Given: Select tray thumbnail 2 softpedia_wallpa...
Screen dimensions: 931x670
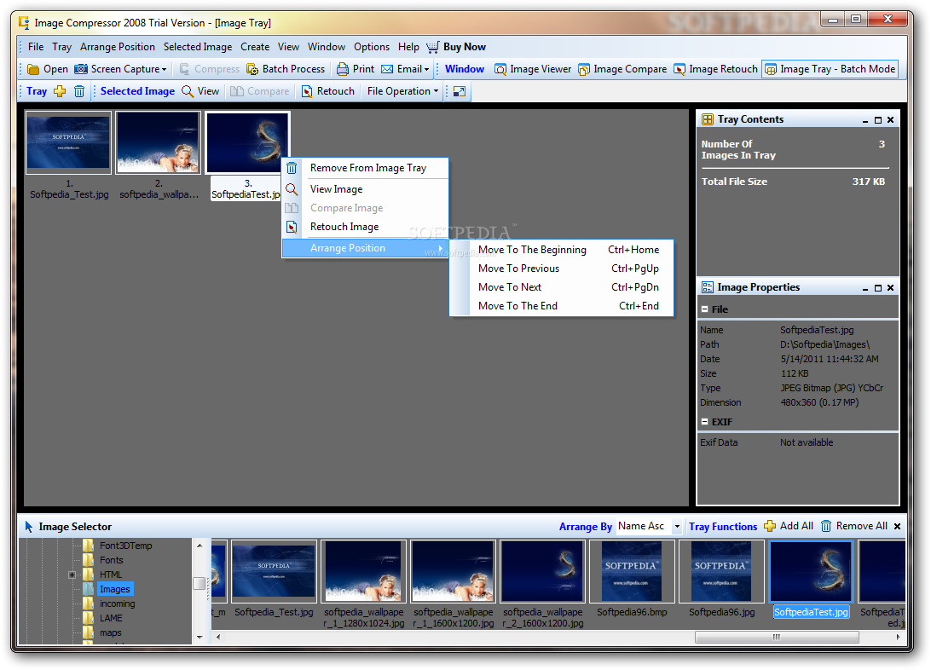Looking at the screenshot, I should point(158,143).
